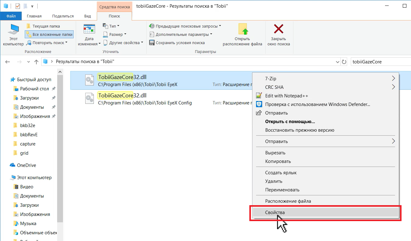Open Предыдущие поисковые запросы dropdown
Screen dimensions: 411x241
(185, 26)
